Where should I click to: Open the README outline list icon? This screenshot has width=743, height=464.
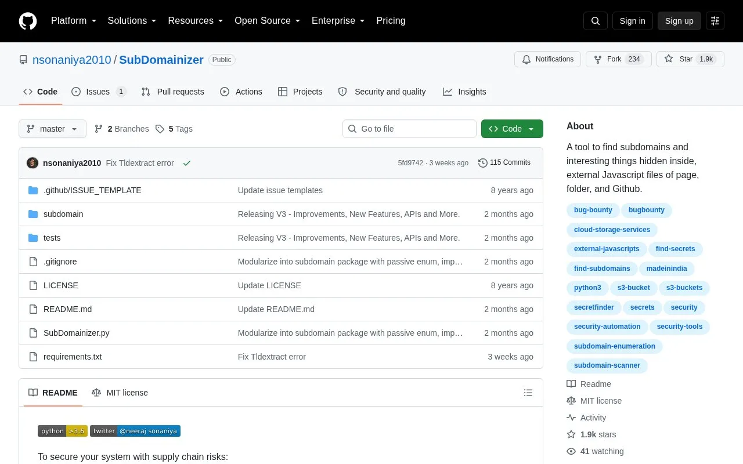528,393
